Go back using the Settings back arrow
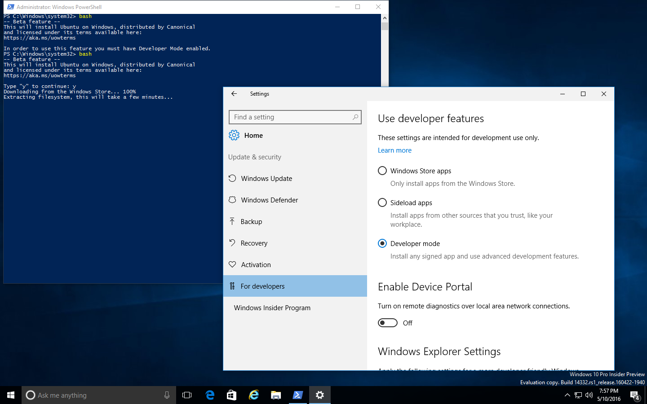The image size is (647, 404). [x=234, y=94]
